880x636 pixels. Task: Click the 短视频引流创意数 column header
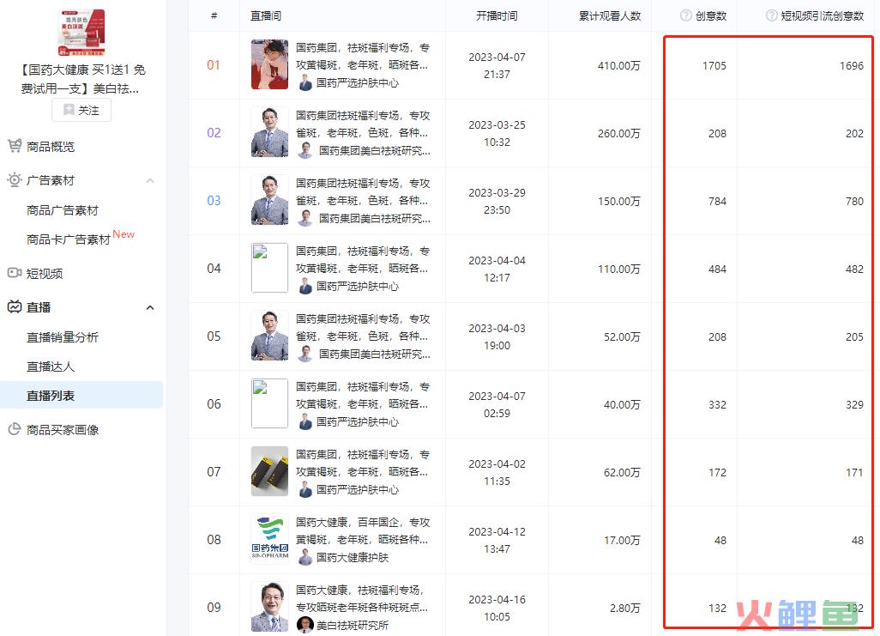[x=823, y=15]
